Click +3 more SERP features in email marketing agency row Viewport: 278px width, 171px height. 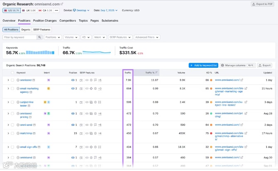click(100, 89)
